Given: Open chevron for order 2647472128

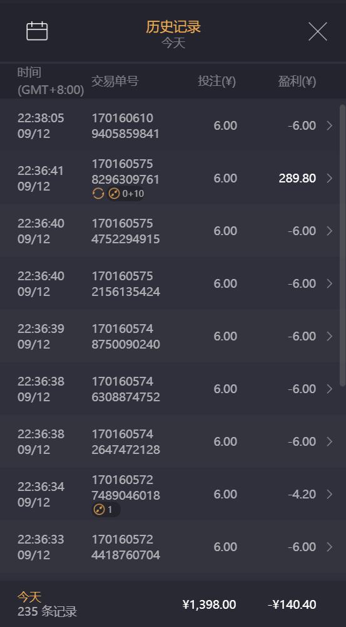Looking at the screenshot, I should point(330,441).
